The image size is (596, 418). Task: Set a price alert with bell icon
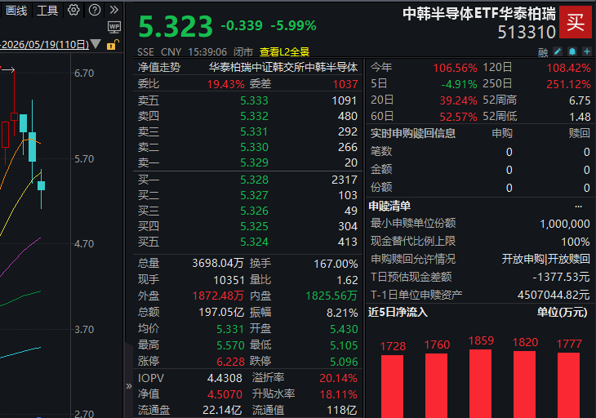pos(572,51)
